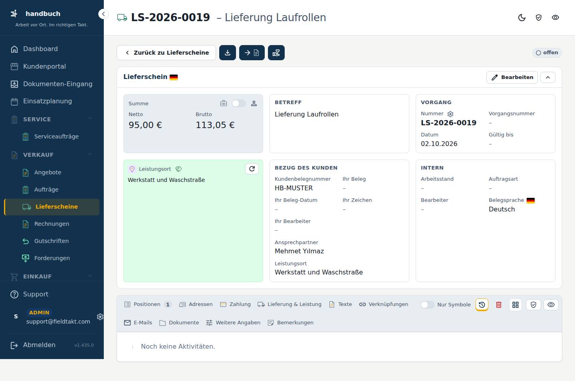Screen dimensions: 575x381
Task: Collapse the VERKAUF sidebar section
Action: click(90, 154)
